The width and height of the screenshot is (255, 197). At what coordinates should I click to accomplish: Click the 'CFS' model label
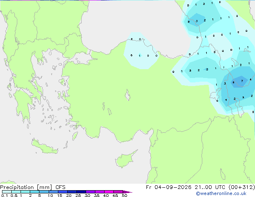point(60,187)
